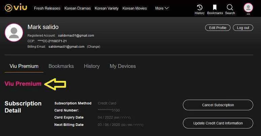Click registered account email salidomac01@gmail.com
This screenshot has height=136, width=261.
(76, 36)
